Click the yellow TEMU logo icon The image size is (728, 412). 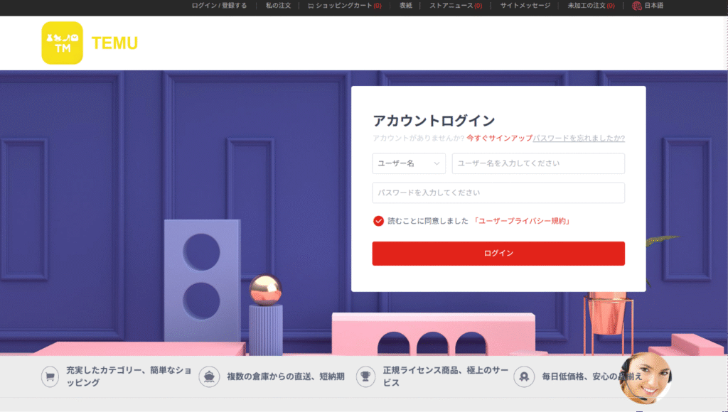(x=63, y=43)
